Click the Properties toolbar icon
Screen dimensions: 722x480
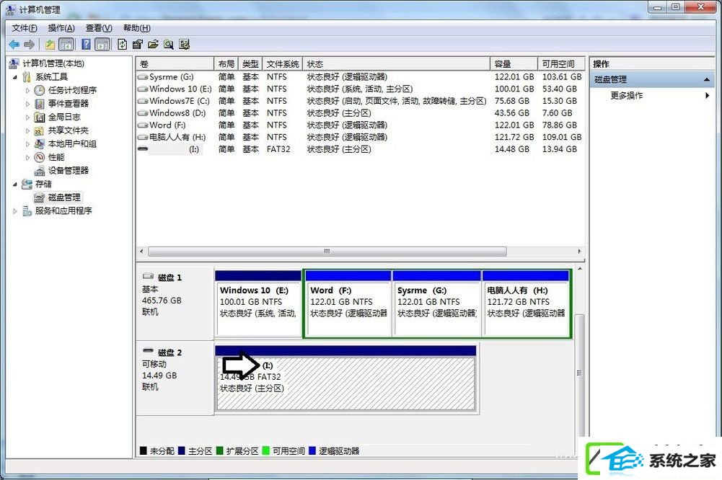[137, 44]
